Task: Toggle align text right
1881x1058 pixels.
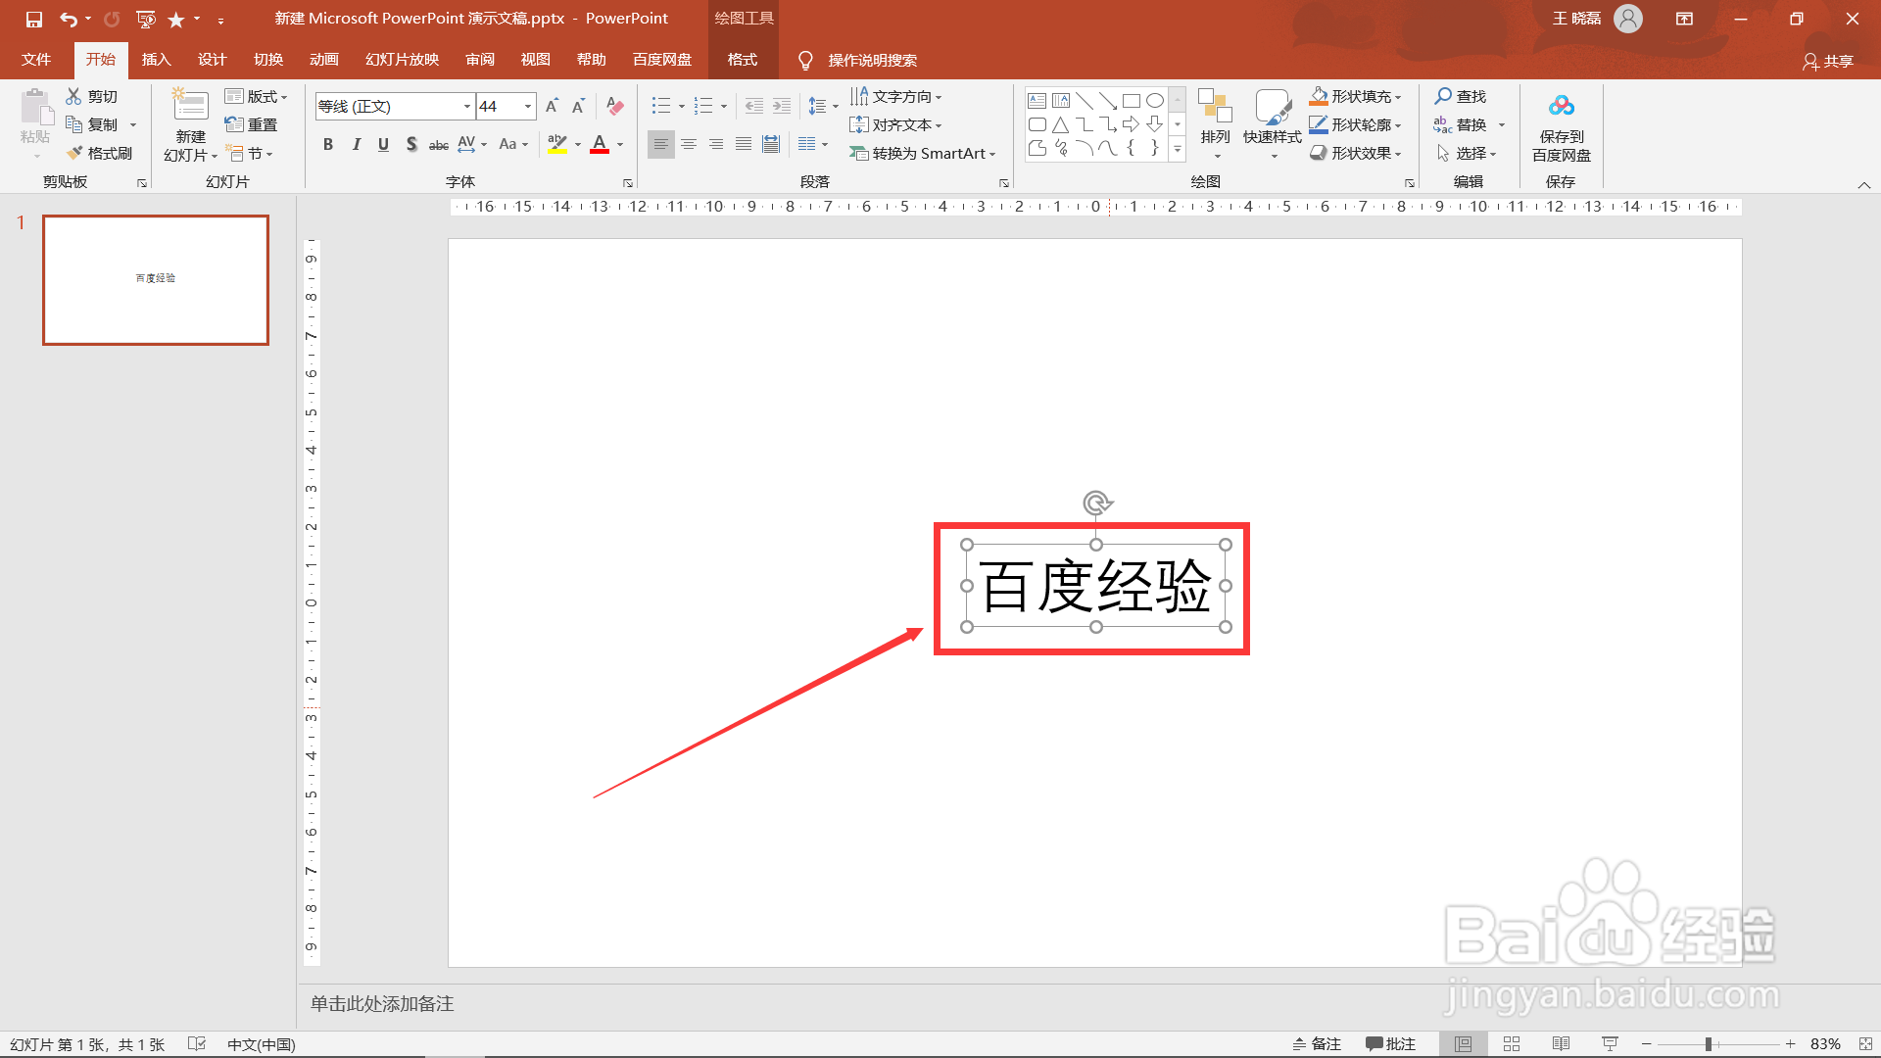Action: pos(716,144)
